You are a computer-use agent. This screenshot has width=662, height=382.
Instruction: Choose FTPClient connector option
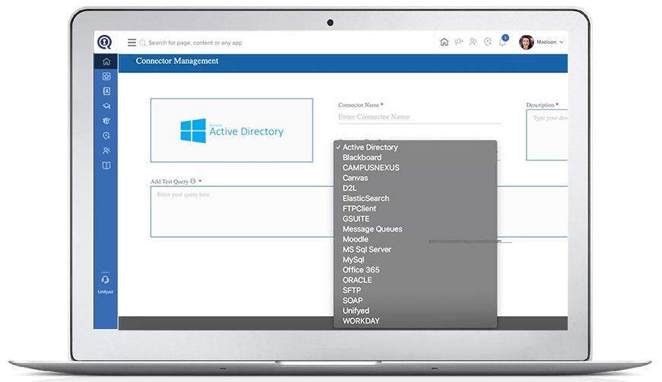pos(415,209)
